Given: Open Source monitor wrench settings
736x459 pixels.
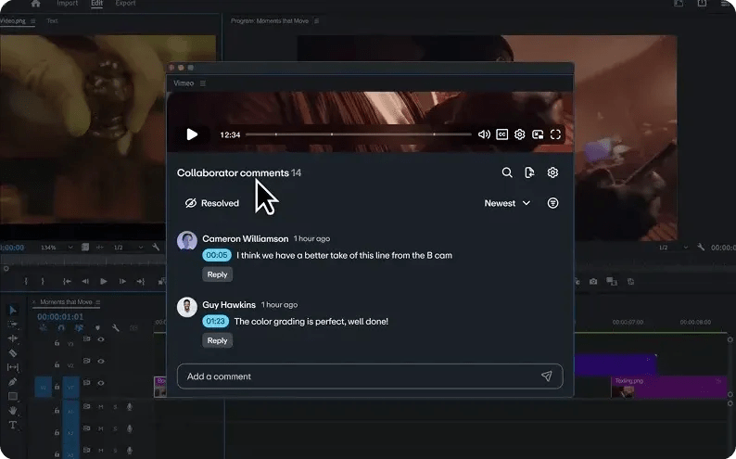Looking at the screenshot, I should pos(156,247).
